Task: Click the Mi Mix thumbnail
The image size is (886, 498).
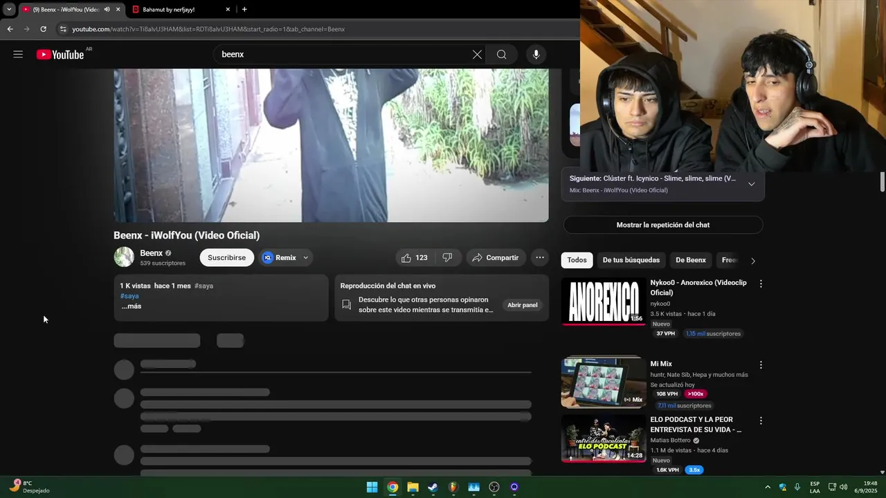Action: click(604, 382)
